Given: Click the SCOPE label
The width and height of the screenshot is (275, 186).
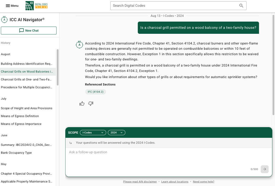Looking at the screenshot, I should 73,133.
